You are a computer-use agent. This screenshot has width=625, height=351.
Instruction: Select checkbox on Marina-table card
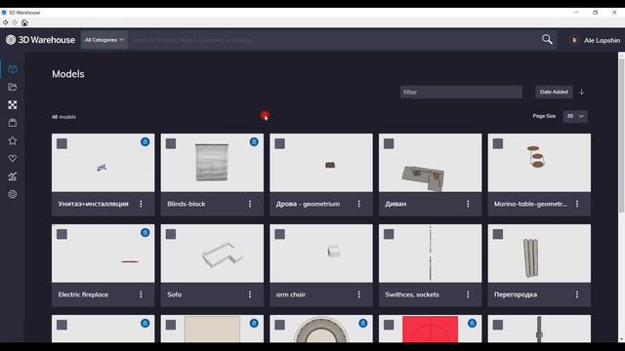click(x=498, y=143)
